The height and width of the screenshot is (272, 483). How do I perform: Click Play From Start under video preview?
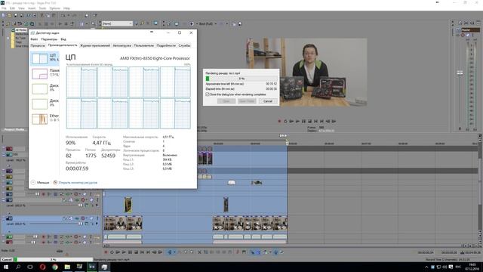pos(291,121)
